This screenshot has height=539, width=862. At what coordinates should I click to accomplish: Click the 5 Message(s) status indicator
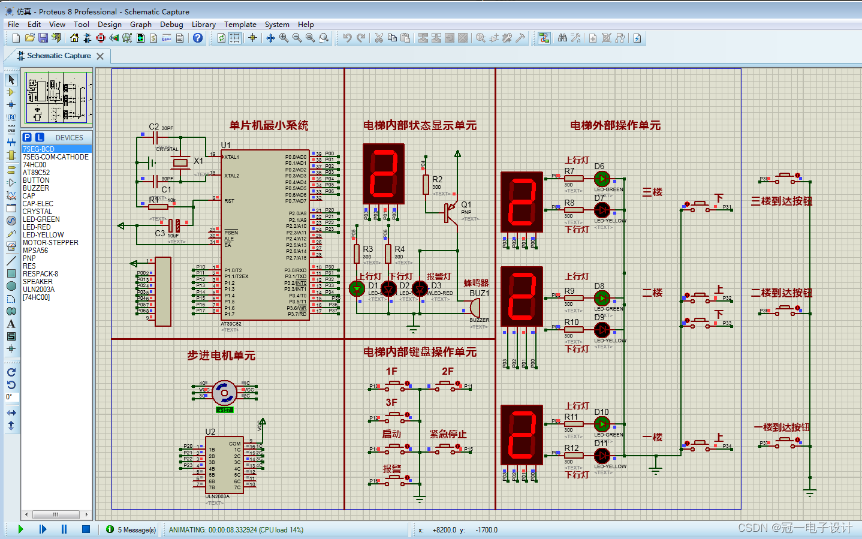(x=131, y=530)
